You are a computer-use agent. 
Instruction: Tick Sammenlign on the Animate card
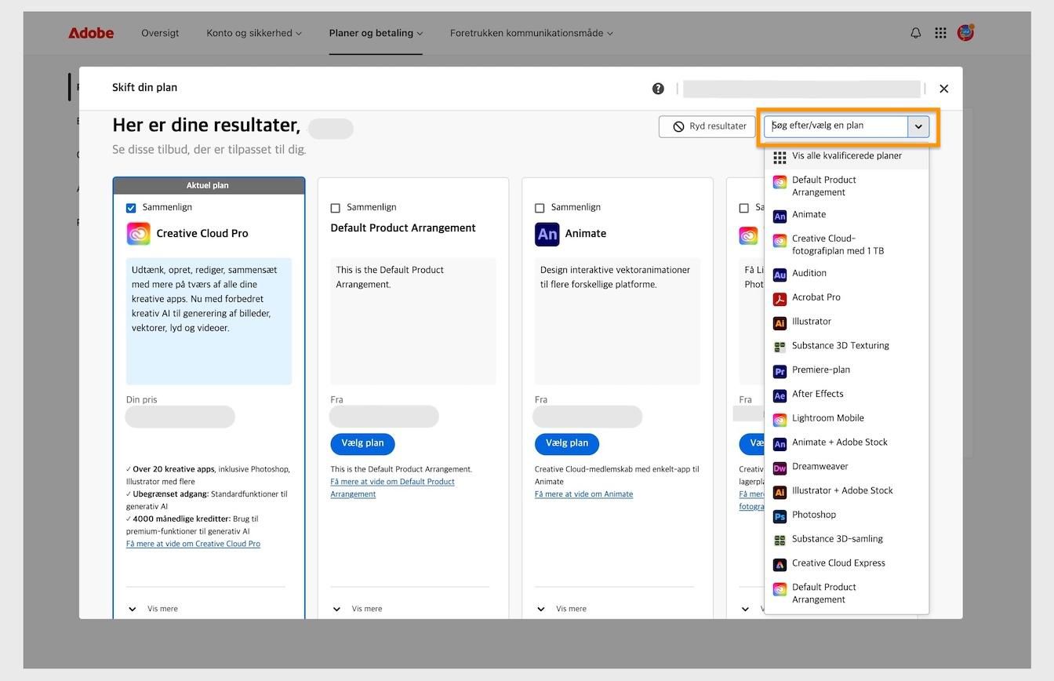540,208
